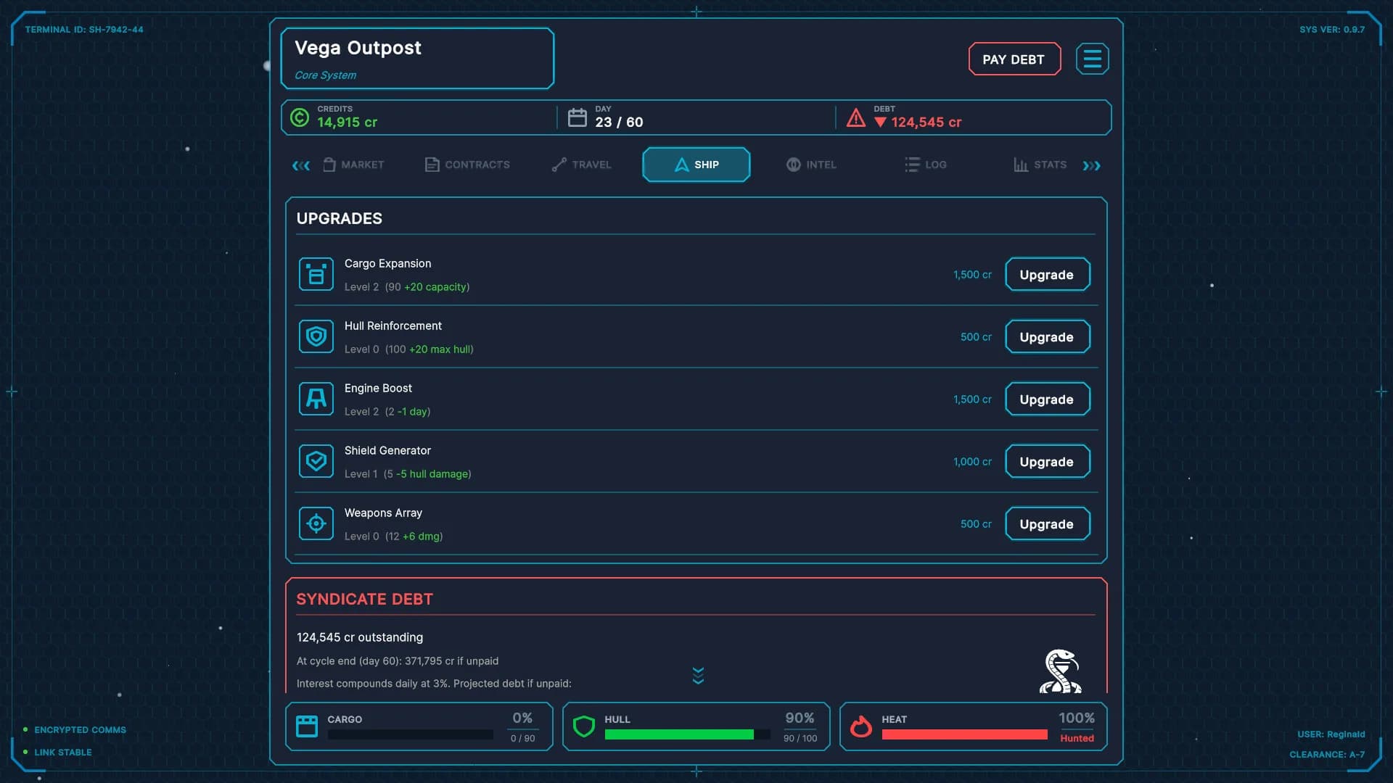Shift tabs right with double chevron
The image size is (1393, 783).
tap(1092, 166)
